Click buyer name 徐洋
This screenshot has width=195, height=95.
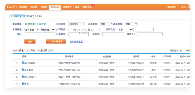point(27,84)
